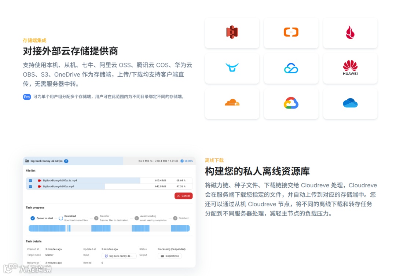Screen dimensions: 396x276
Task: Click the folder icon beside big-buck-bunny-4k-60fps
Action: coord(27,161)
